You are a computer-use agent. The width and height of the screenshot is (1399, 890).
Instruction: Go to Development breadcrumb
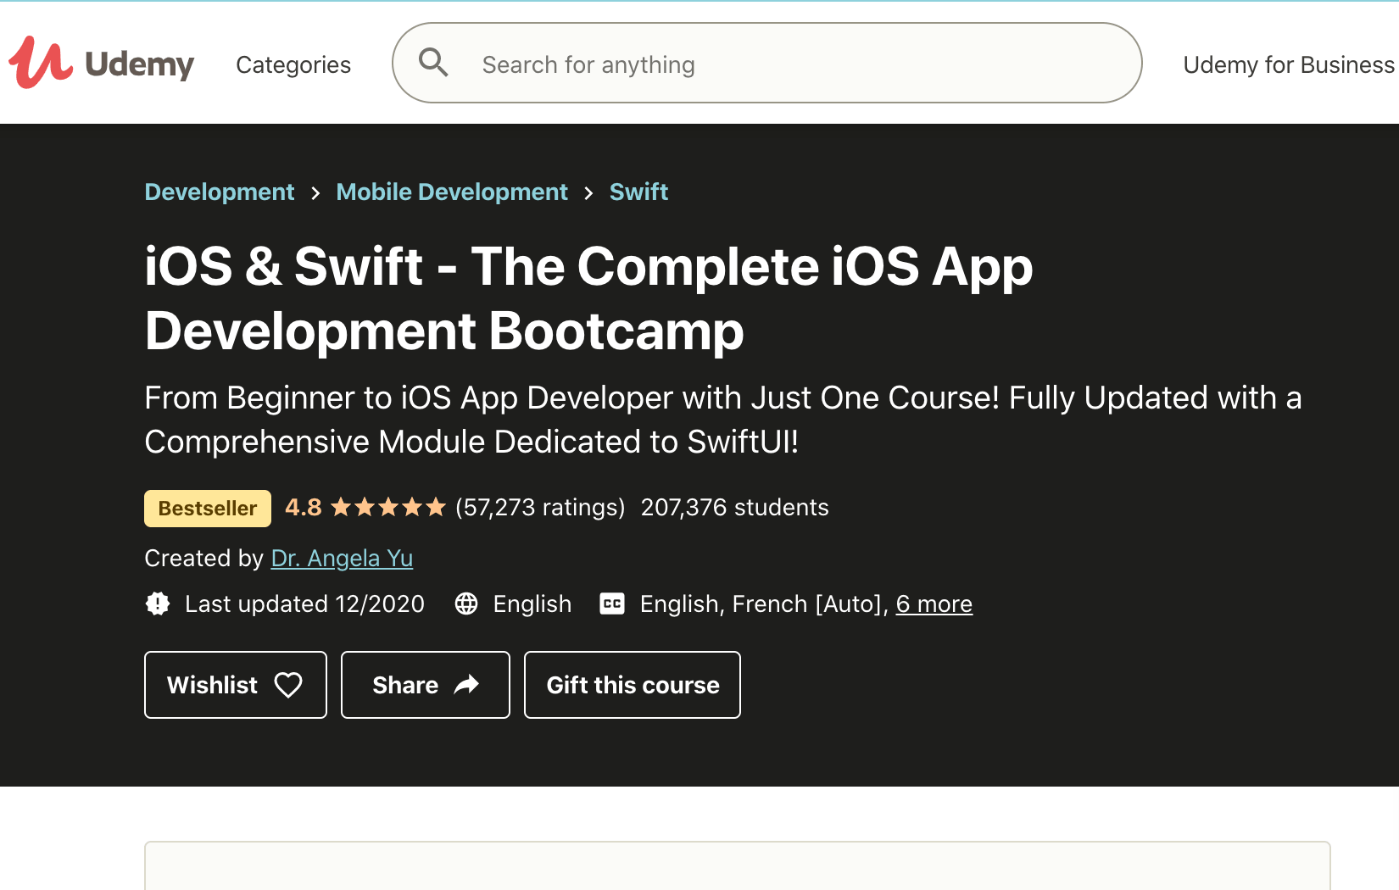pyautogui.click(x=220, y=192)
